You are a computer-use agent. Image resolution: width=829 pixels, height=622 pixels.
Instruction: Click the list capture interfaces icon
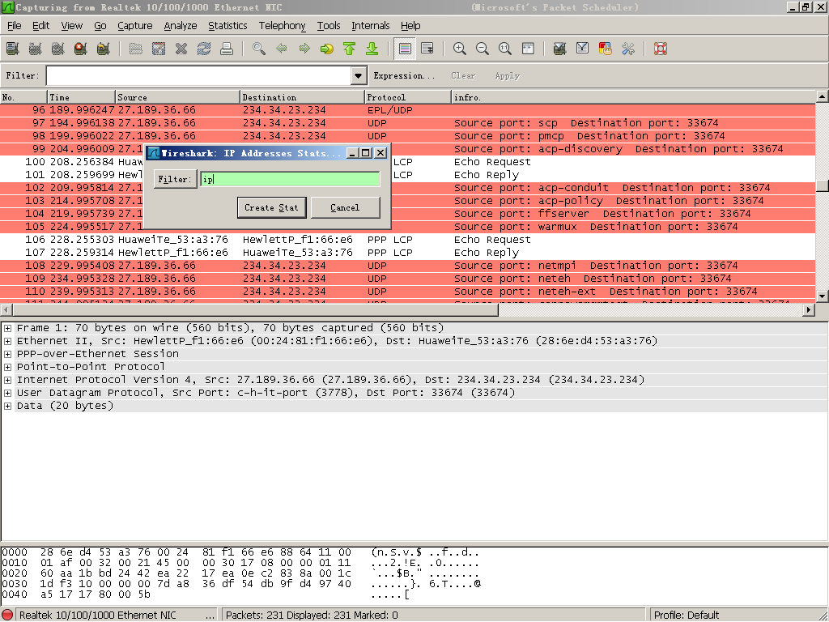(x=13, y=49)
